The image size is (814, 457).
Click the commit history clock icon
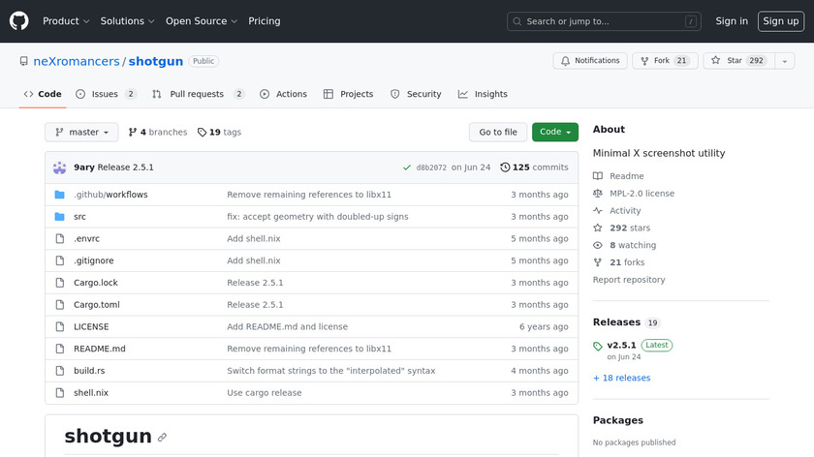tap(505, 168)
